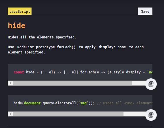The height and width of the screenshot is (128, 164).
Task: Click querySelectorAll in the example snippet
Action: tap(59, 103)
